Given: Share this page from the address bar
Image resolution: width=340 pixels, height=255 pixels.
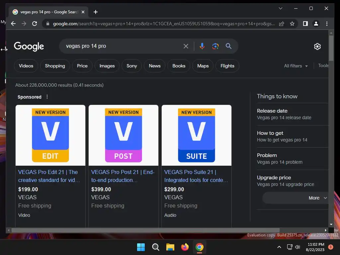Looking at the screenshot, I should [x=282, y=24].
